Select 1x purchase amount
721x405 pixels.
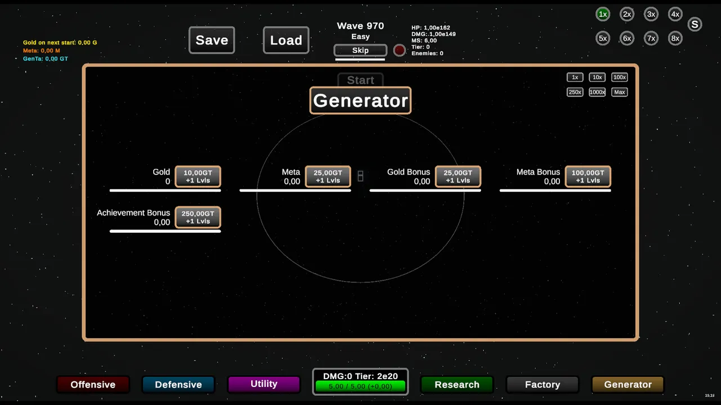pyautogui.click(x=575, y=77)
